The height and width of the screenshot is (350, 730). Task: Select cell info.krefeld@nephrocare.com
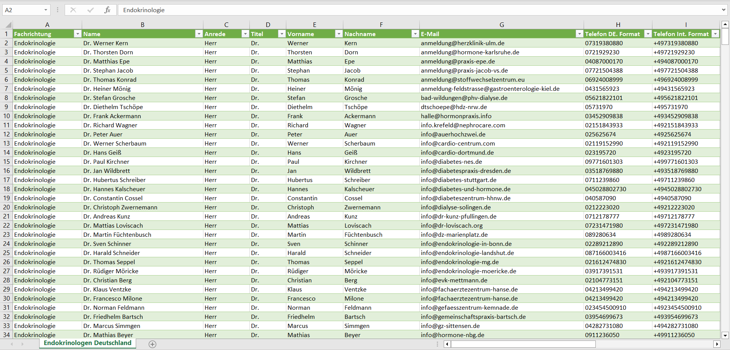click(x=501, y=125)
